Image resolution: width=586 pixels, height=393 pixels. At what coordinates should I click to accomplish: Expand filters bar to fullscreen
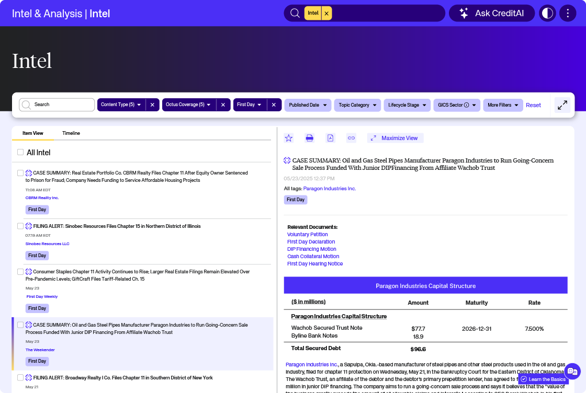click(562, 105)
